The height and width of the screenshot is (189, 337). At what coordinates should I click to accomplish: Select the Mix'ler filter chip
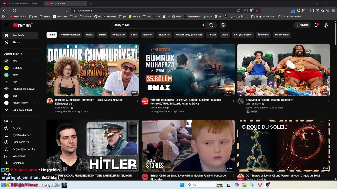pyautogui.click(x=103, y=35)
